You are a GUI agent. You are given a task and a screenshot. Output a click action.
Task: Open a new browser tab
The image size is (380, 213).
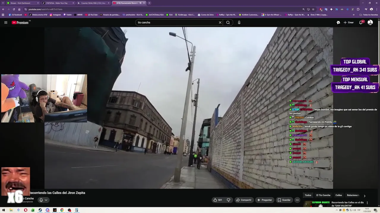pyautogui.click(x=149, y=3)
